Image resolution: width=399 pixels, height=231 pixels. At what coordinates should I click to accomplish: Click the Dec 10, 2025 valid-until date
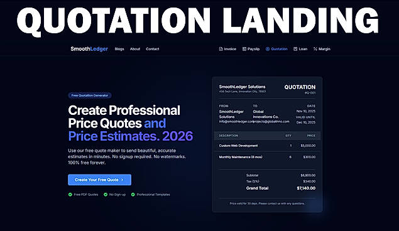(305, 122)
